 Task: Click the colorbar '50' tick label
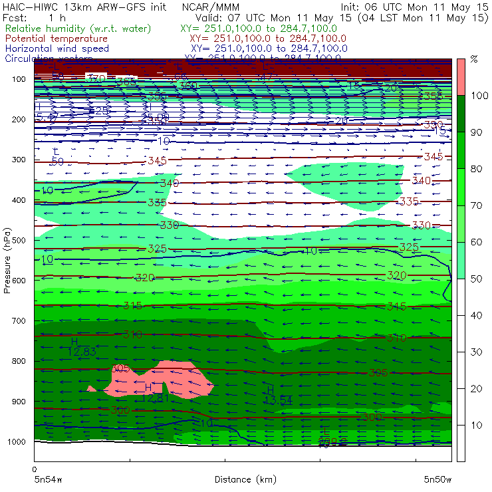(476, 279)
